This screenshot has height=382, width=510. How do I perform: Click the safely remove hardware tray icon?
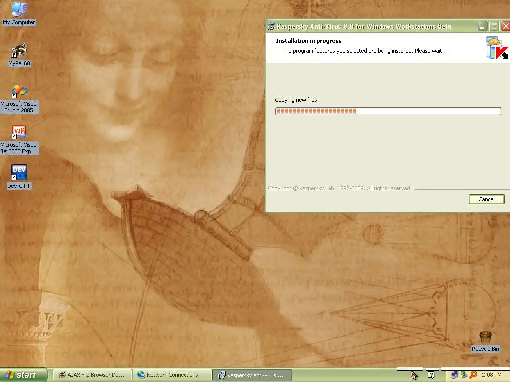(x=464, y=375)
